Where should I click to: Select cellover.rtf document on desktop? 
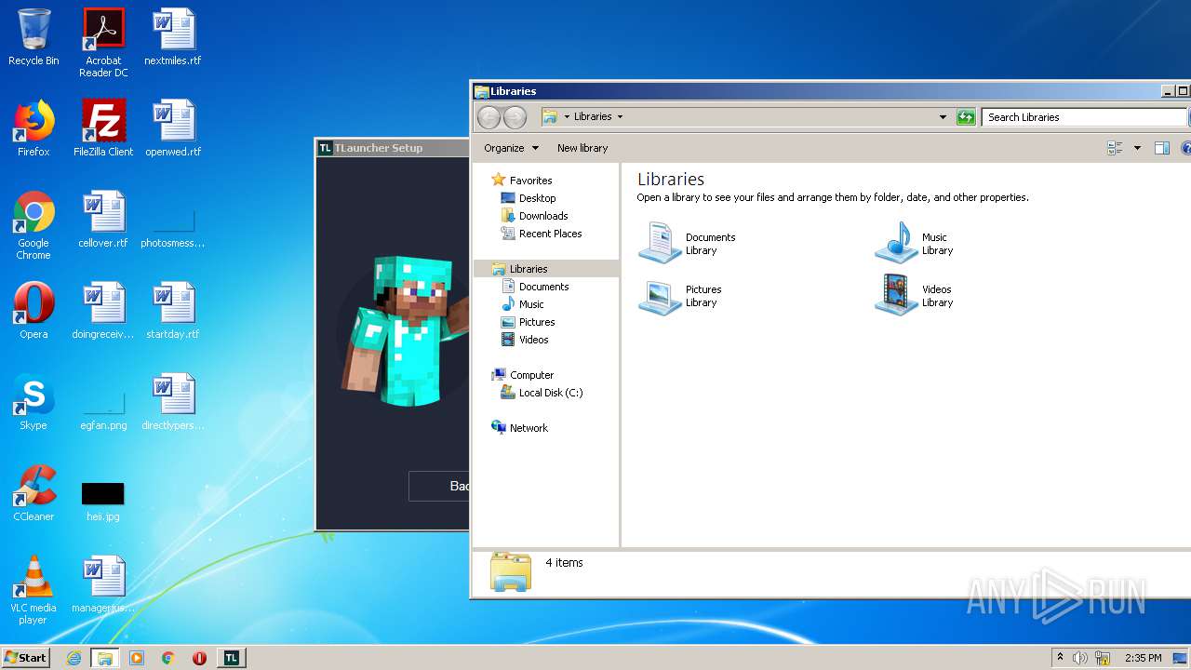pyautogui.click(x=103, y=220)
